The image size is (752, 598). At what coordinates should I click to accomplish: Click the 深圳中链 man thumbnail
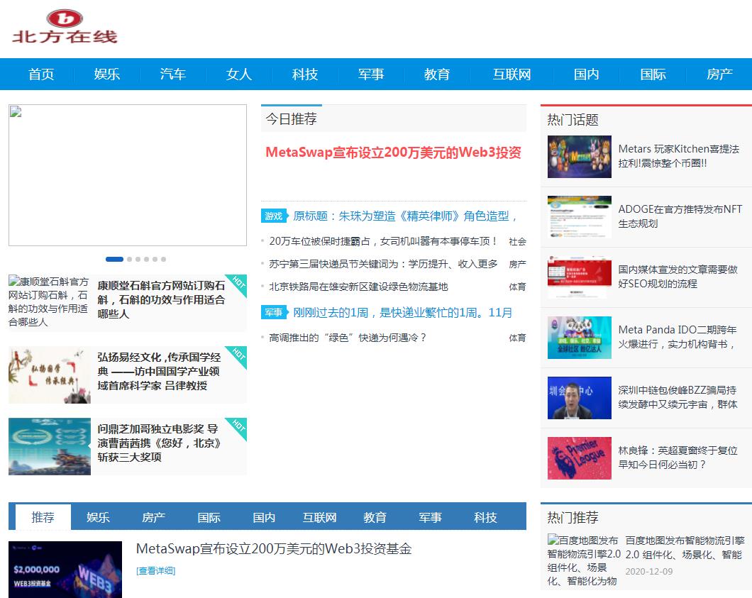pyautogui.click(x=580, y=398)
